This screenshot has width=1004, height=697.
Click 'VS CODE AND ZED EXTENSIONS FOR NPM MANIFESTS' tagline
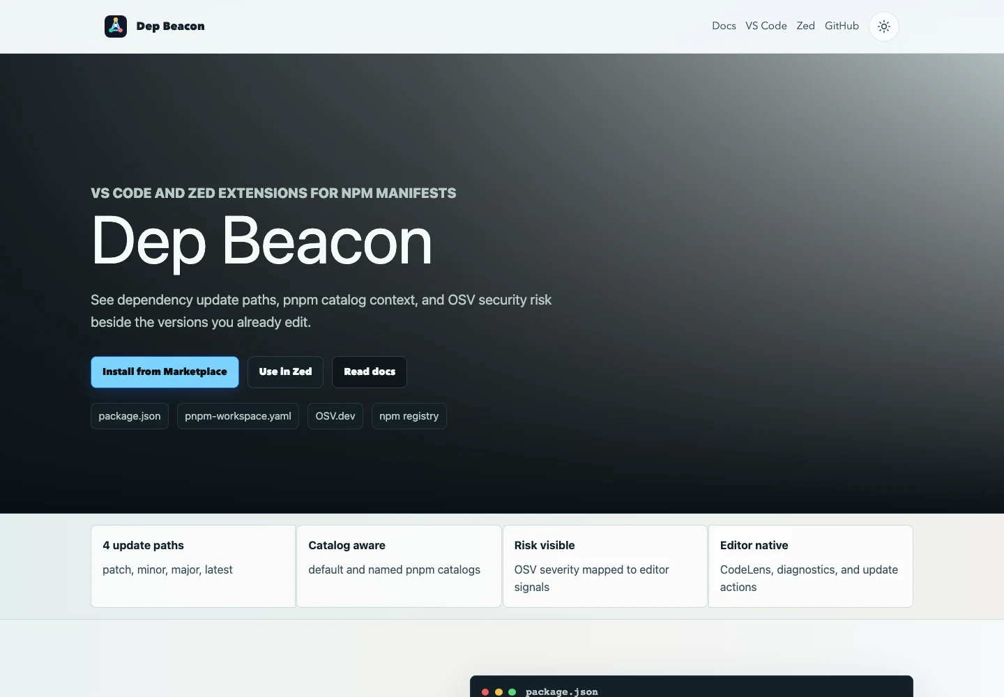coord(273,193)
